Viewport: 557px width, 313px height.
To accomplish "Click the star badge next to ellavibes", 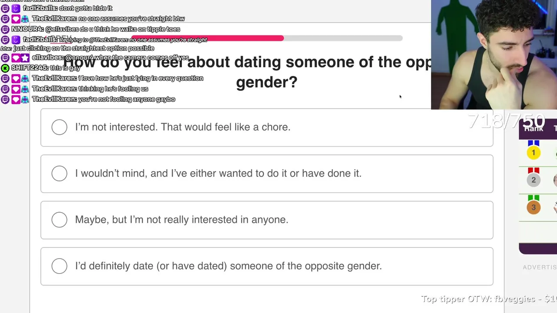I will point(25,58).
